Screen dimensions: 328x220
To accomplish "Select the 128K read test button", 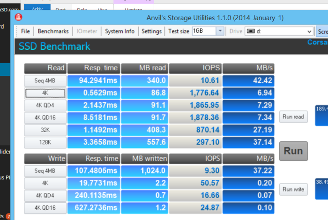I will (x=45, y=142).
